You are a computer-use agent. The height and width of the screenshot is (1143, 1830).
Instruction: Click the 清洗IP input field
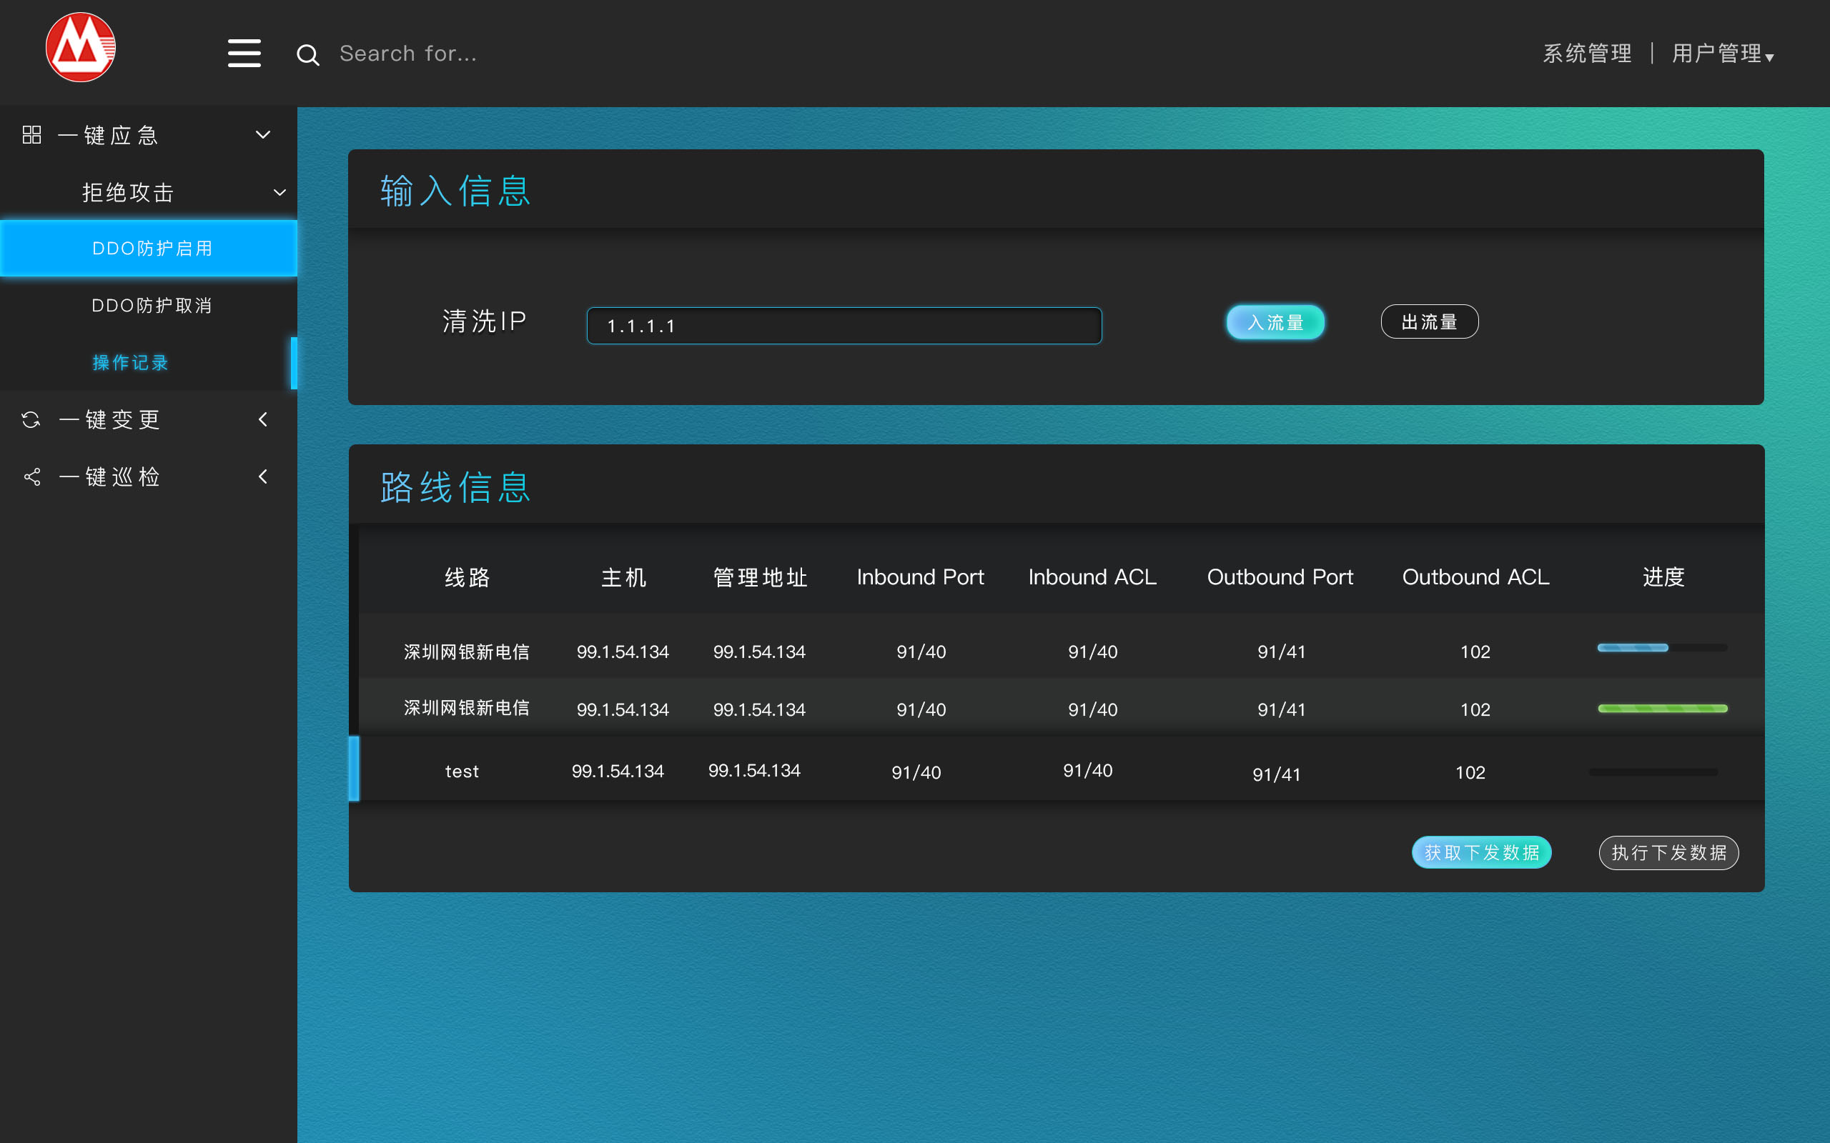point(844,324)
